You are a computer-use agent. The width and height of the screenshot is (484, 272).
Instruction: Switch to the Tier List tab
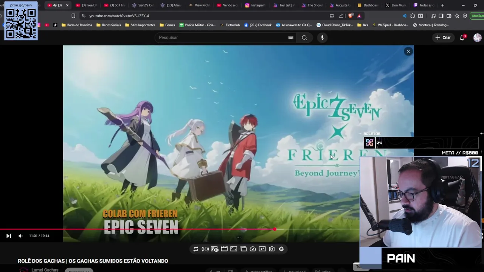point(284,5)
